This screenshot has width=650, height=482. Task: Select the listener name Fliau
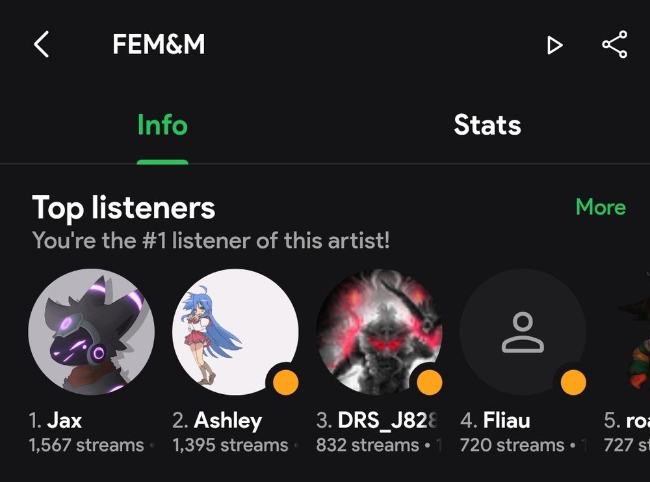pyautogui.click(x=506, y=420)
